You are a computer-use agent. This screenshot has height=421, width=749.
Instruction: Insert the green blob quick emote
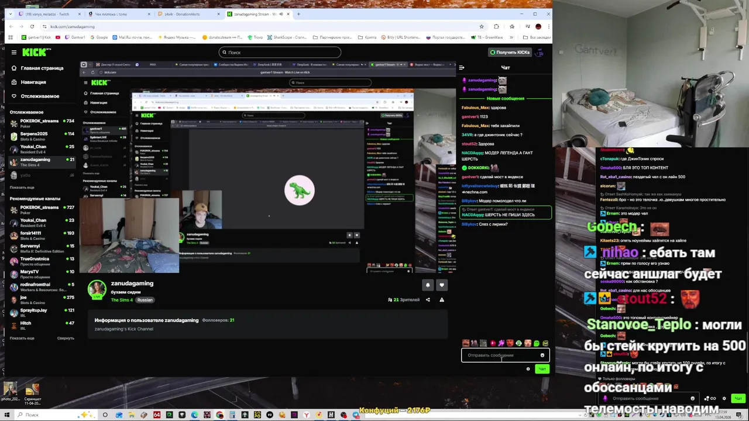tap(537, 343)
